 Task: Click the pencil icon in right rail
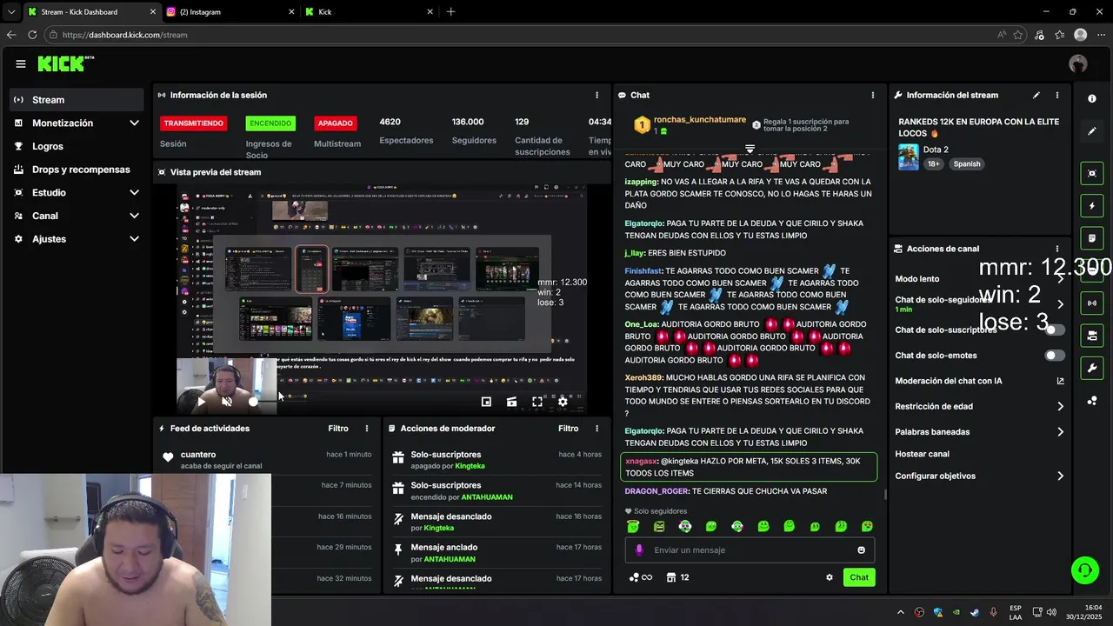[x=1092, y=131]
